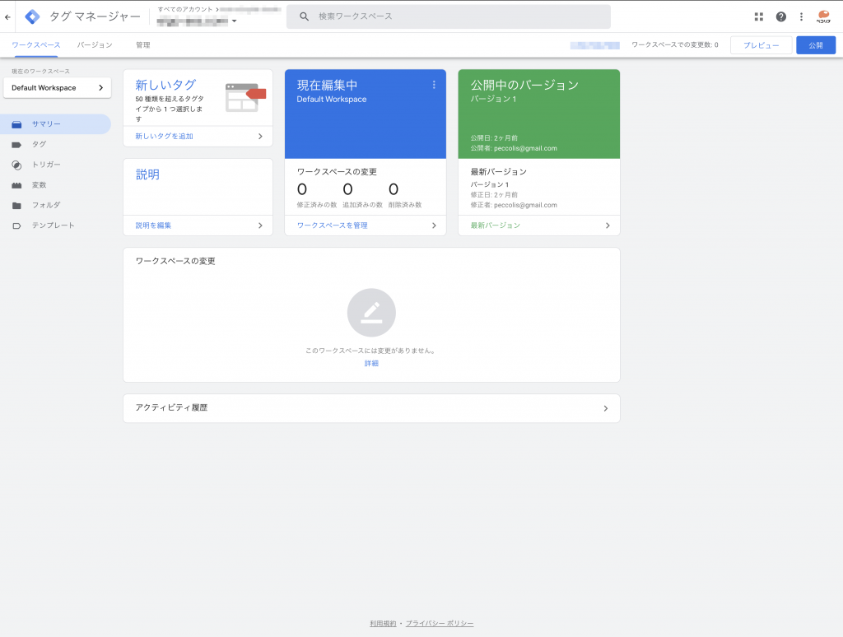Click the green 最新バージョン link
843x637 pixels.
pos(495,226)
